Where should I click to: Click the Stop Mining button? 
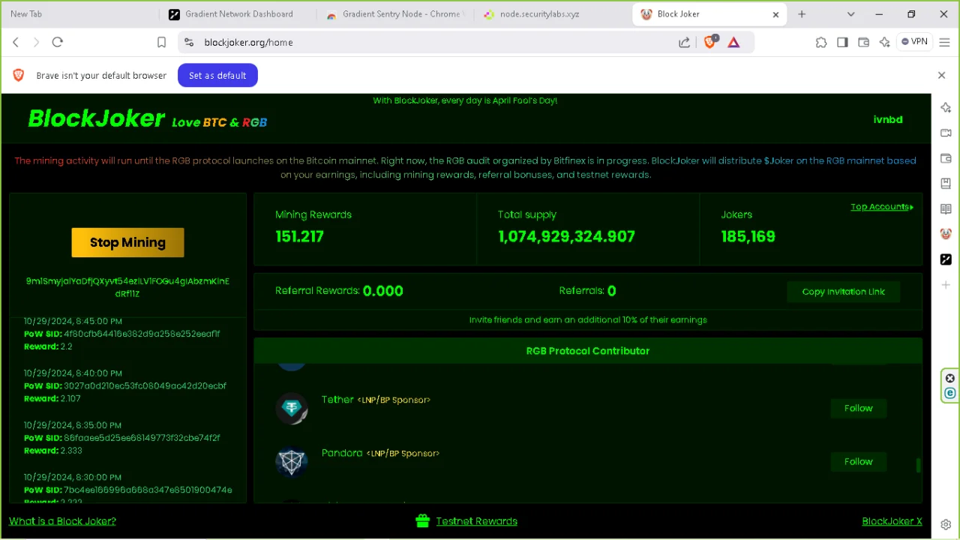(x=127, y=242)
